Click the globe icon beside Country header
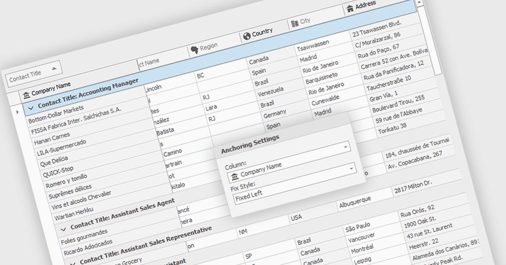Screen dimensions: 506x265 pos(246,36)
